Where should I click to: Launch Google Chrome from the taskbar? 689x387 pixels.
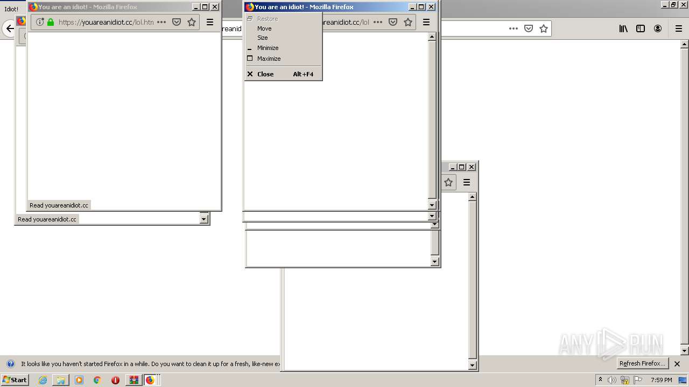pyautogui.click(x=97, y=380)
